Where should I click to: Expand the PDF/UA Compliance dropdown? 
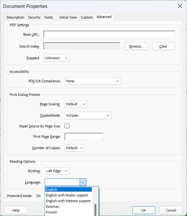point(93,81)
